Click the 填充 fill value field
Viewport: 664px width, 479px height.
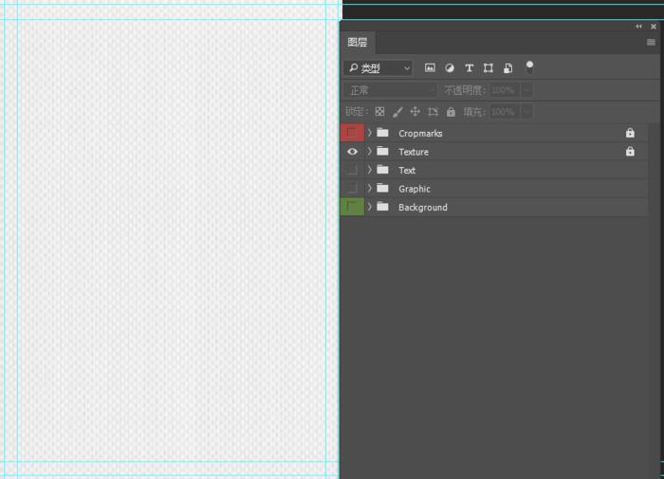505,112
